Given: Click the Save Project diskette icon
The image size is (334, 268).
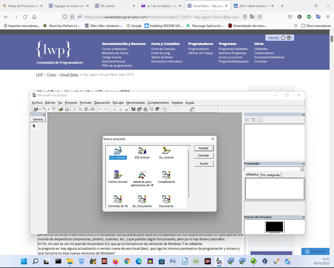Looking at the screenshot, I should pos(67,109).
